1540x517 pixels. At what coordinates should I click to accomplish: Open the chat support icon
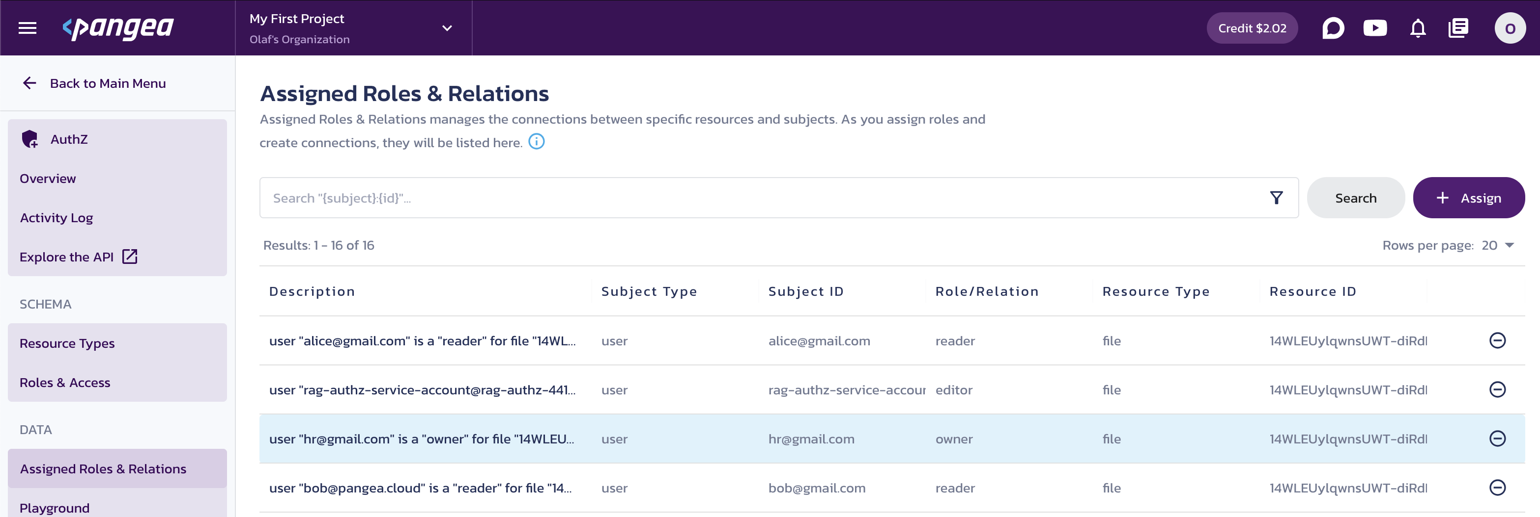click(x=1333, y=28)
